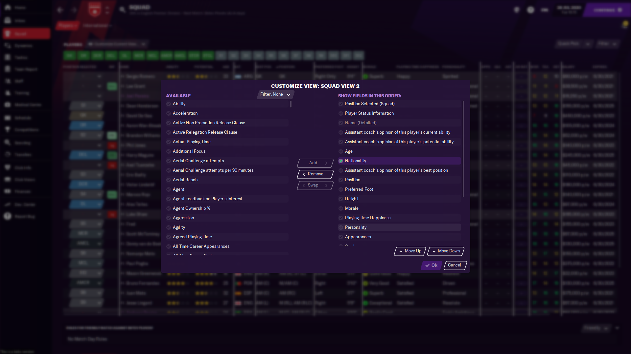Click the check circle beside Aerial Reach

pyautogui.click(x=169, y=180)
